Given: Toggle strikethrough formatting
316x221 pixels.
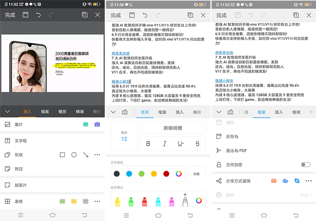Looking at the screenshot, I should (x=197, y=144).
